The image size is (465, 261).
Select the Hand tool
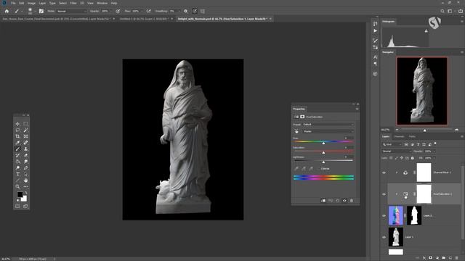point(26,181)
